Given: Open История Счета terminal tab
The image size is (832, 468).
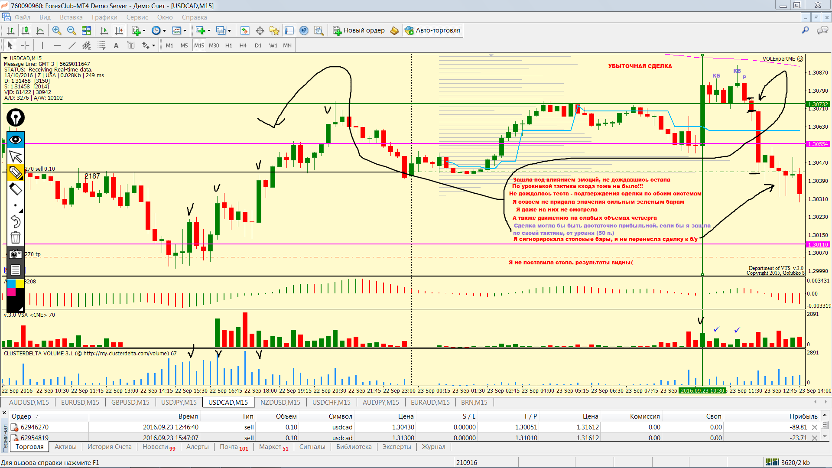Looking at the screenshot, I should [109, 447].
